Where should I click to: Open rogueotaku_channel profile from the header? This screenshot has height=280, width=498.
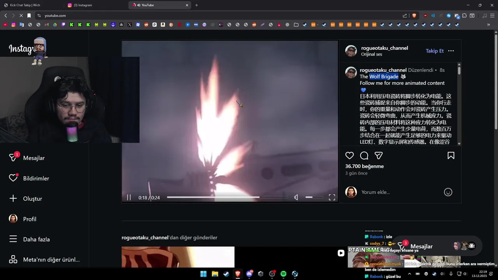click(x=384, y=48)
